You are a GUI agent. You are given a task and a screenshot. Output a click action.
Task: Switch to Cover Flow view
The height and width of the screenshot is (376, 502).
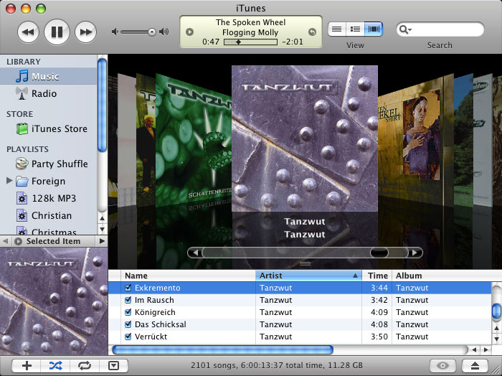(x=374, y=29)
